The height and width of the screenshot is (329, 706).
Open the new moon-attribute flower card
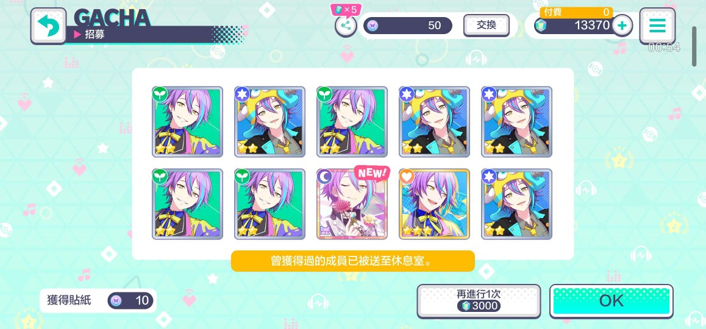(352, 204)
